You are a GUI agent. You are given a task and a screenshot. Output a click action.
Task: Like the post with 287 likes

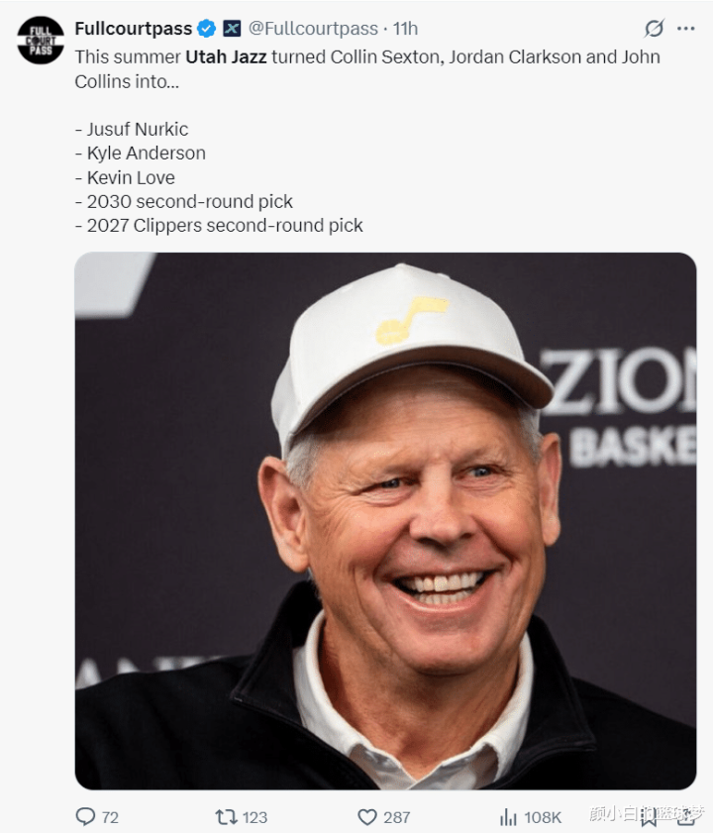367,816
